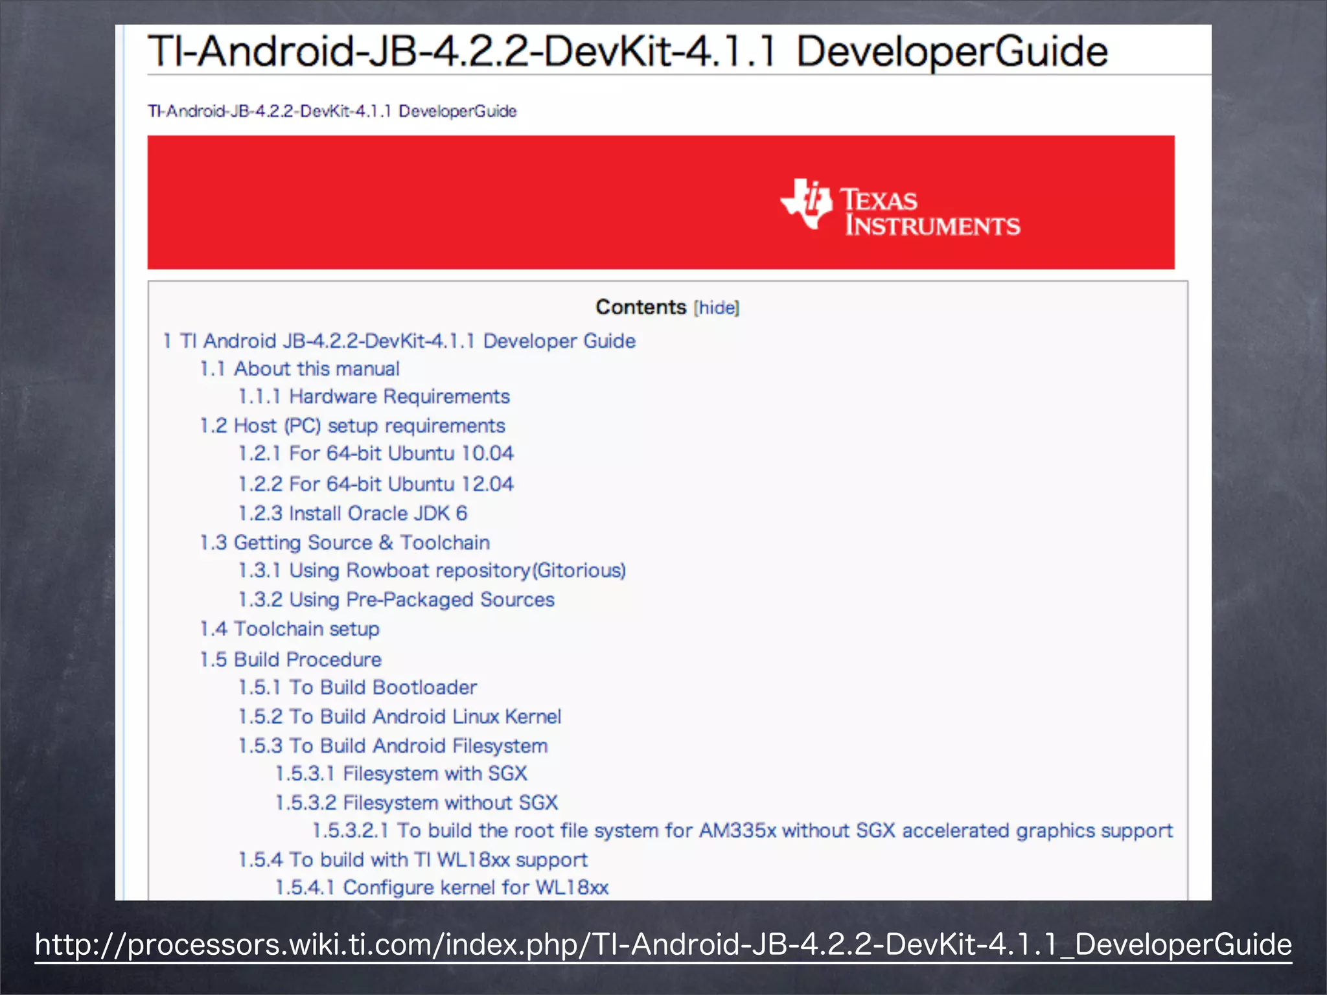
Task: Jump to 1.4 Toolchain setup
Action: tap(290, 629)
